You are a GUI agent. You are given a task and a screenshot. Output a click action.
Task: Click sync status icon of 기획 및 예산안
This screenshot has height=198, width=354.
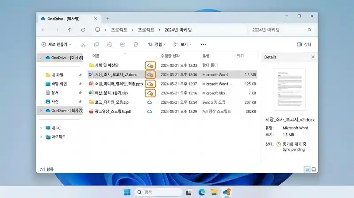click(x=150, y=66)
